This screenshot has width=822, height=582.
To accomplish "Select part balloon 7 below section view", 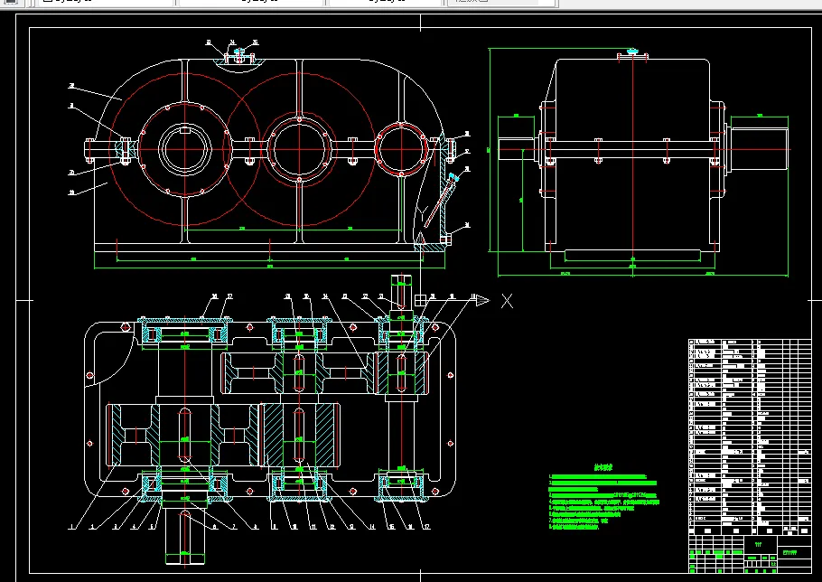I will tap(234, 527).
